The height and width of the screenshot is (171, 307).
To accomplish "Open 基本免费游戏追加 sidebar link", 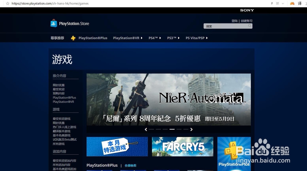I will 64,169.
